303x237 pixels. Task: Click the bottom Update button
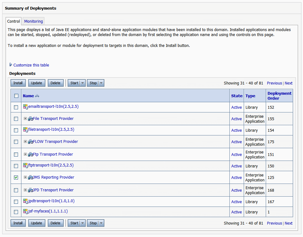pos(37,223)
